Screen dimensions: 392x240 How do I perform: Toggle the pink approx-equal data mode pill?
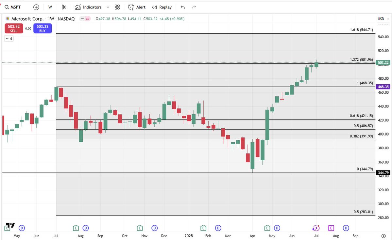pyautogui.click(x=88, y=19)
